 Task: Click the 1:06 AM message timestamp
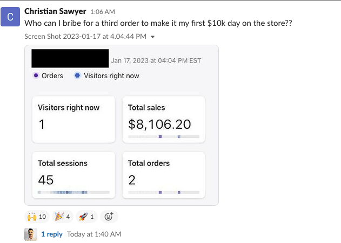coord(103,12)
